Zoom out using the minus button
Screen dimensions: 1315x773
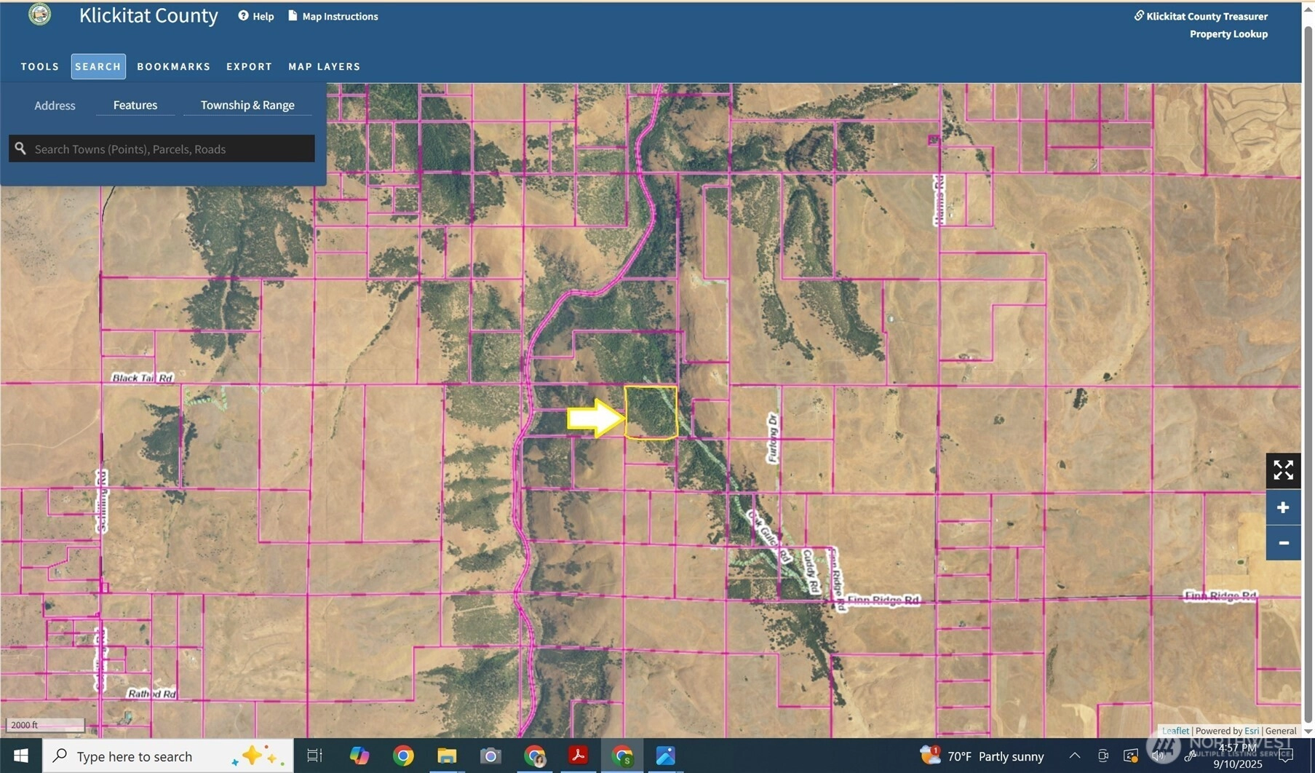click(x=1283, y=543)
